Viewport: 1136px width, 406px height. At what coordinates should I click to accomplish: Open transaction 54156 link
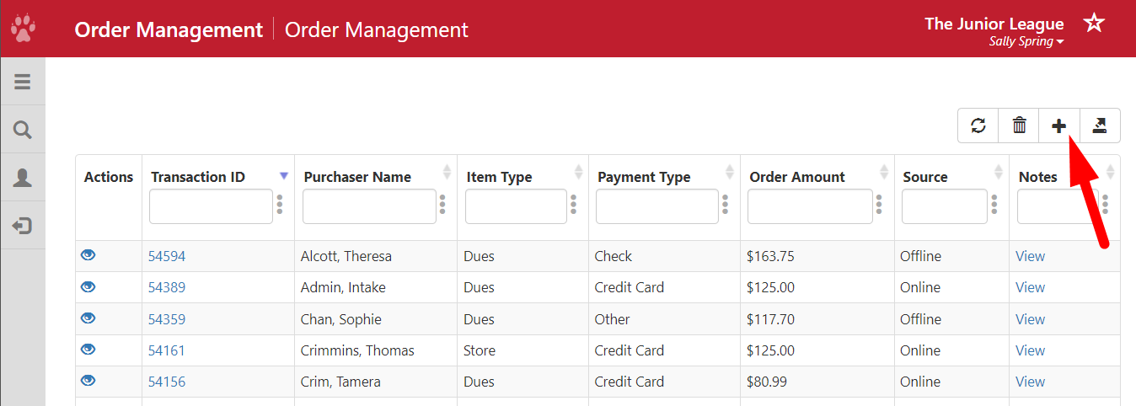(167, 382)
